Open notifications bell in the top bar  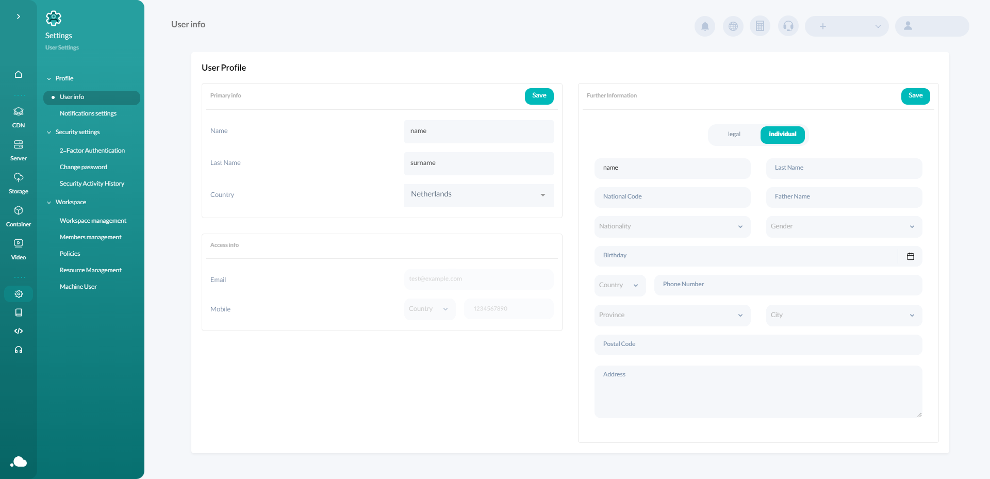(705, 26)
